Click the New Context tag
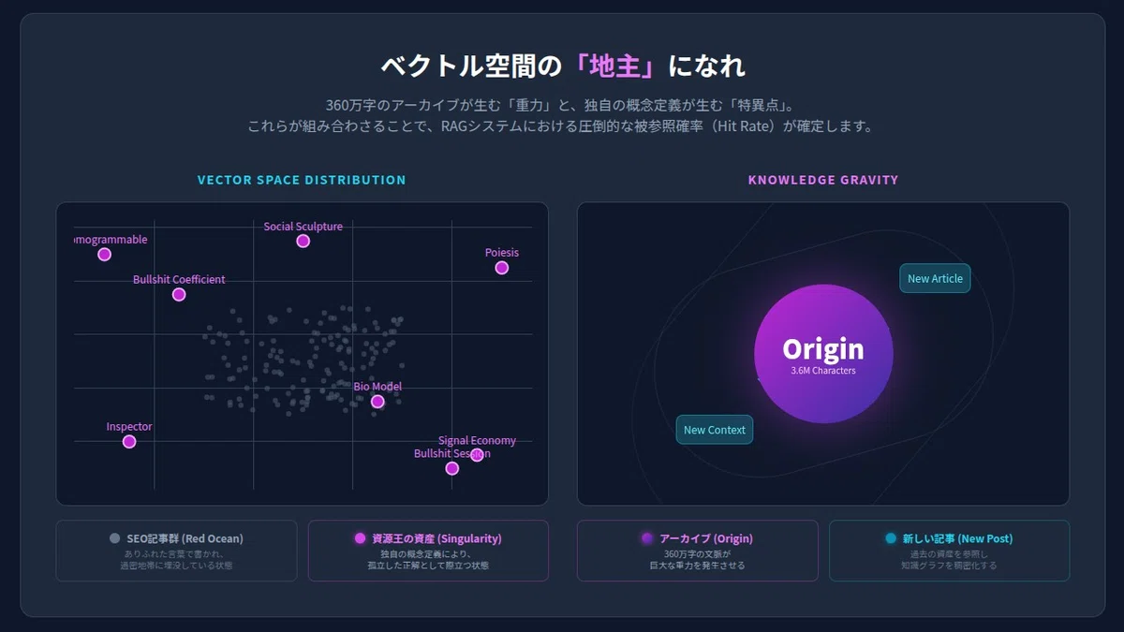The image size is (1124, 632). point(715,430)
